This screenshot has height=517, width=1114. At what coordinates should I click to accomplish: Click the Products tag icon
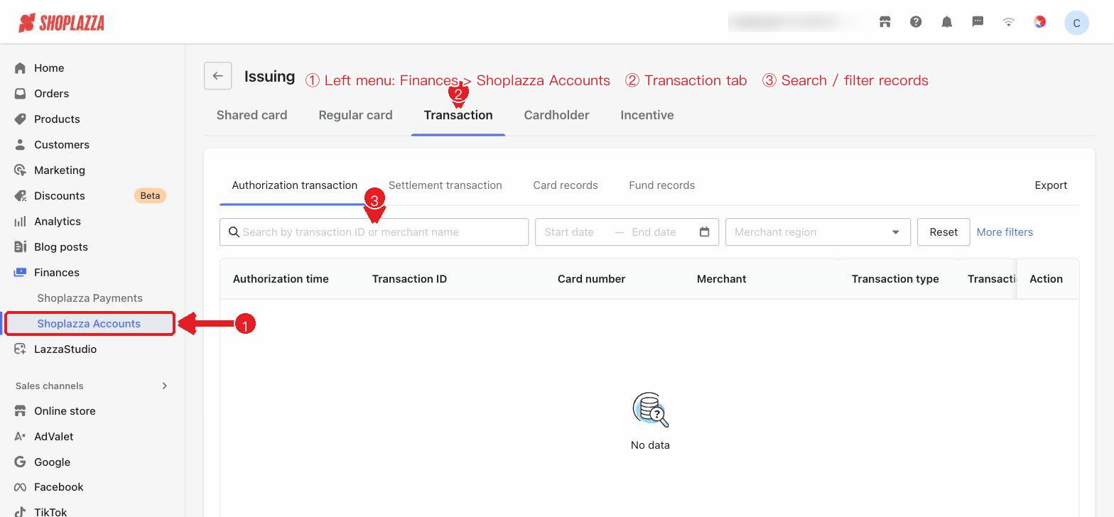[21, 119]
